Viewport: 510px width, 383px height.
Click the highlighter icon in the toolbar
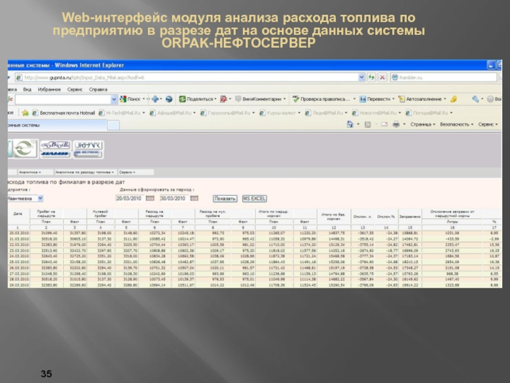point(453,100)
